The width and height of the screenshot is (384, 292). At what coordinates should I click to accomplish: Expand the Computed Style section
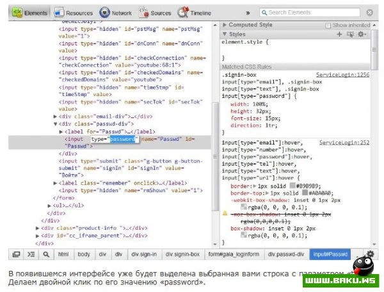point(225,25)
